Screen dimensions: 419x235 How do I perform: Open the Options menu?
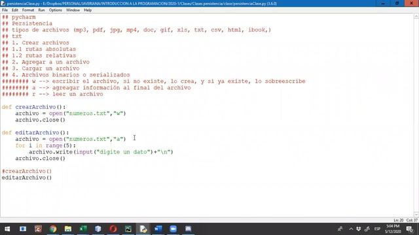(55, 10)
